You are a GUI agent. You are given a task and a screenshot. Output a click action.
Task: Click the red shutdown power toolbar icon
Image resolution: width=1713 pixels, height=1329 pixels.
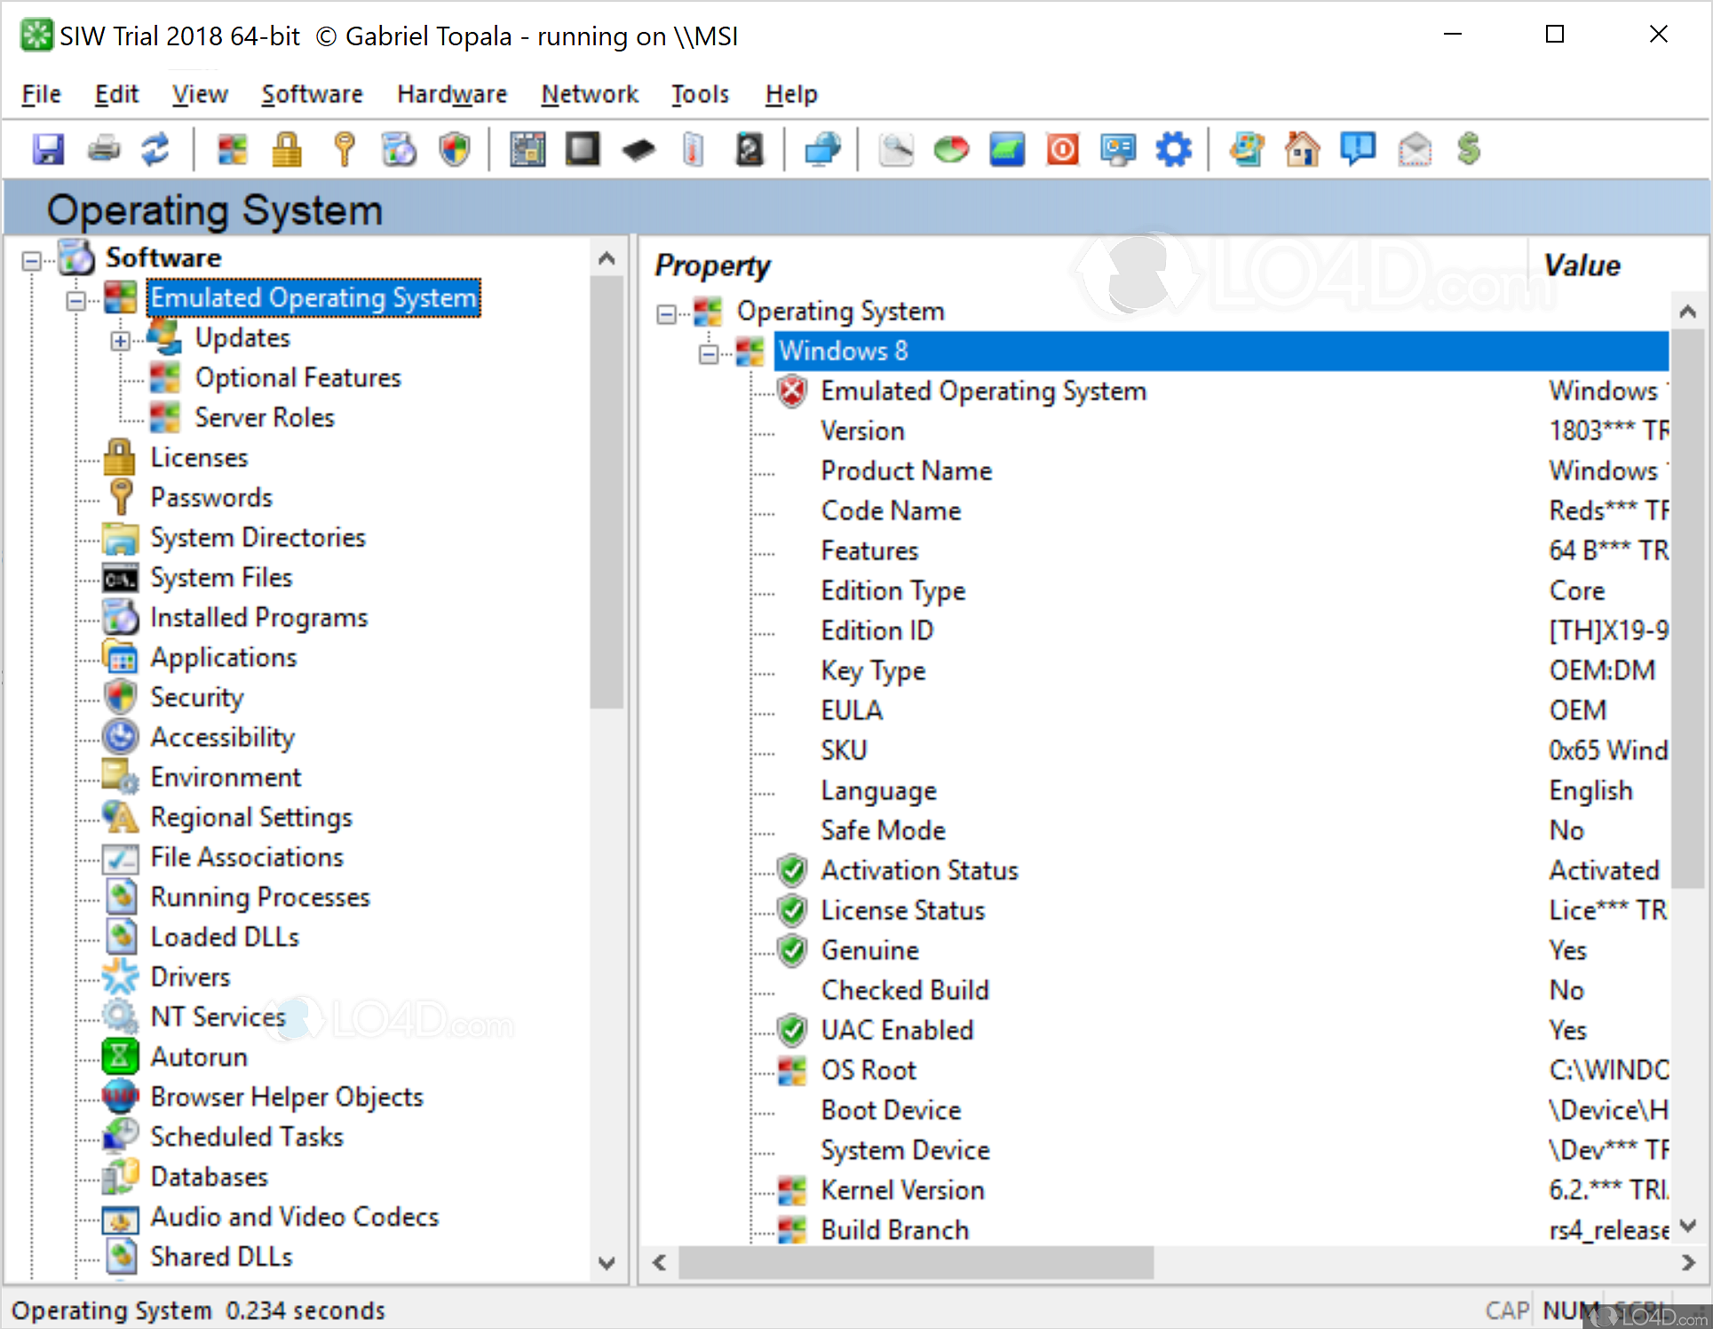point(1063,149)
